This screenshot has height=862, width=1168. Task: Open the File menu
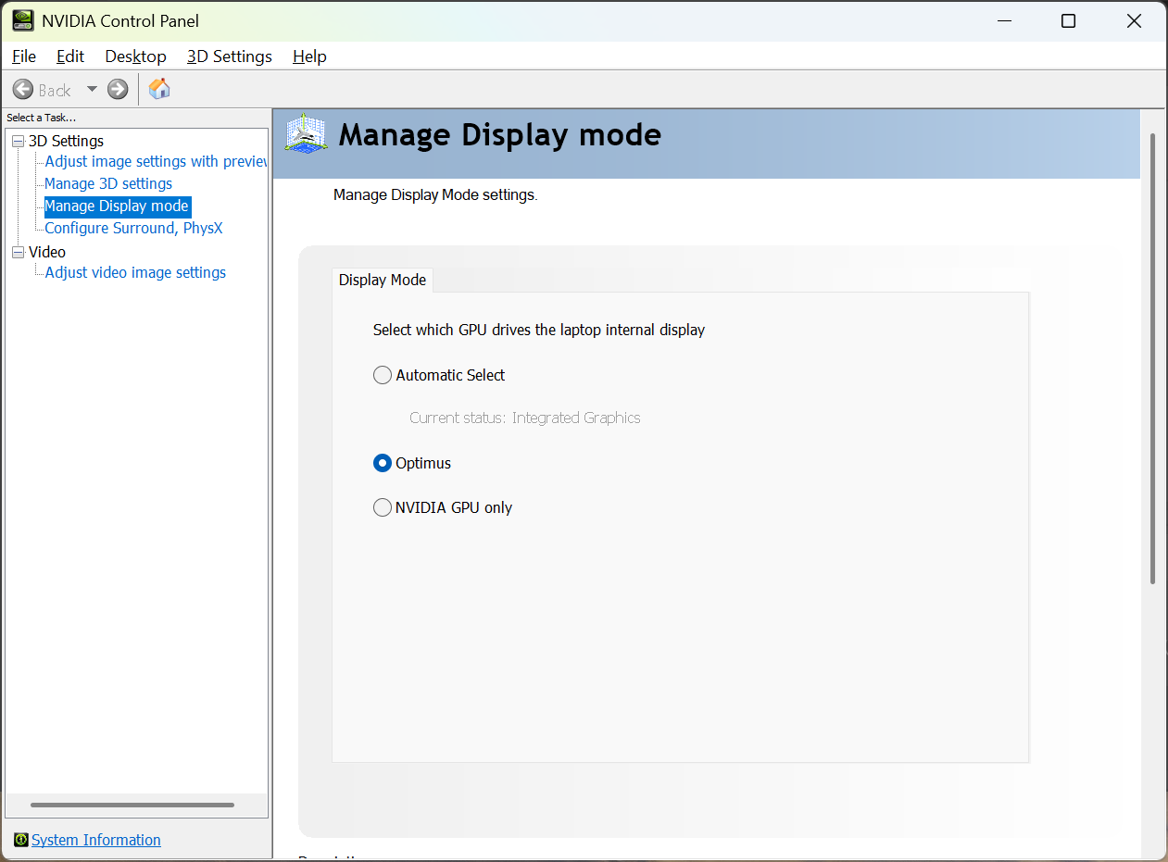(24, 56)
